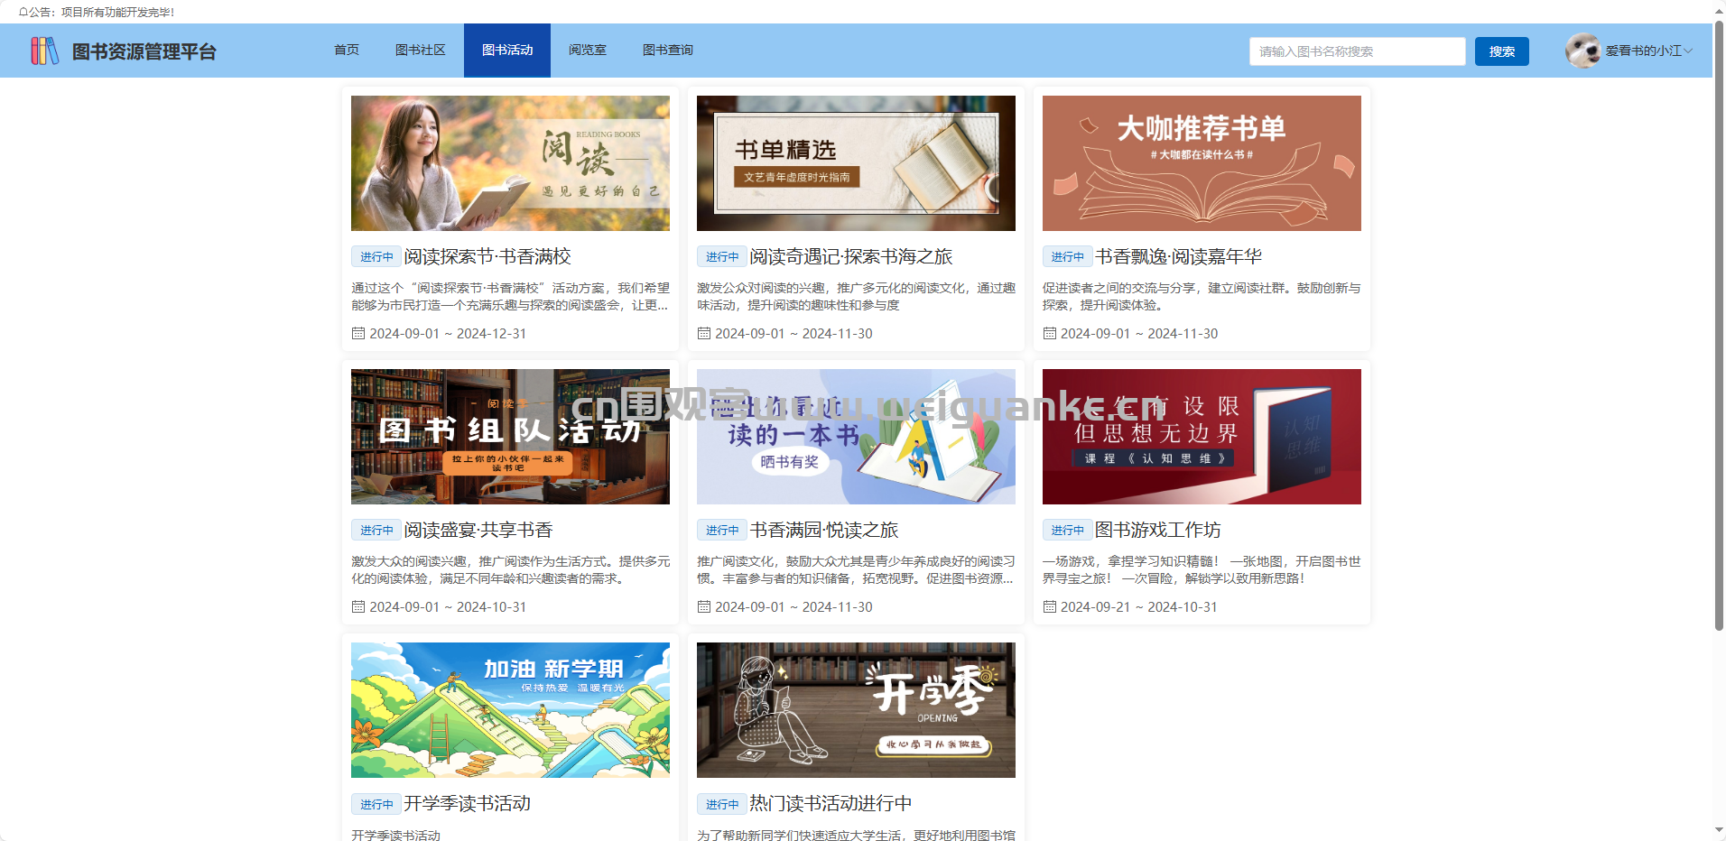Open the 书单精选 cover image
This screenshot has height=841, width=1726.
coord(856,163)
